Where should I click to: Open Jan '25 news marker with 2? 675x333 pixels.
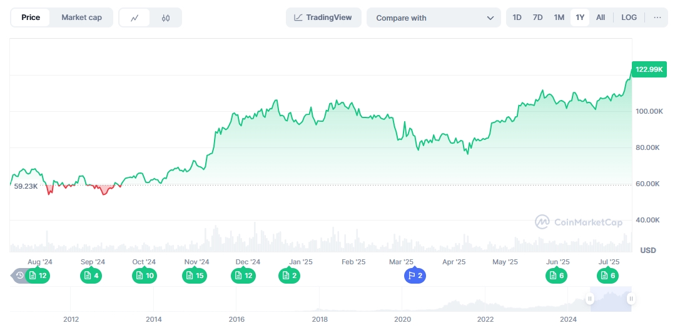(290, 276)
